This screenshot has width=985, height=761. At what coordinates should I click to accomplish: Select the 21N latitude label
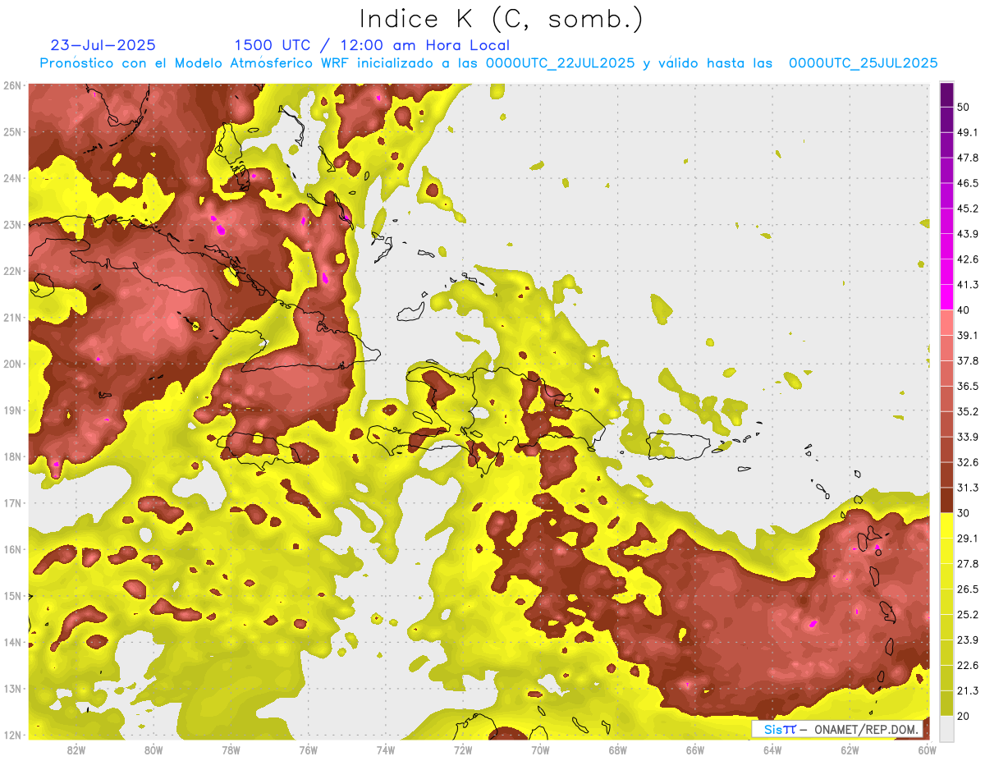pyautogui.click(x=12, y=317)
